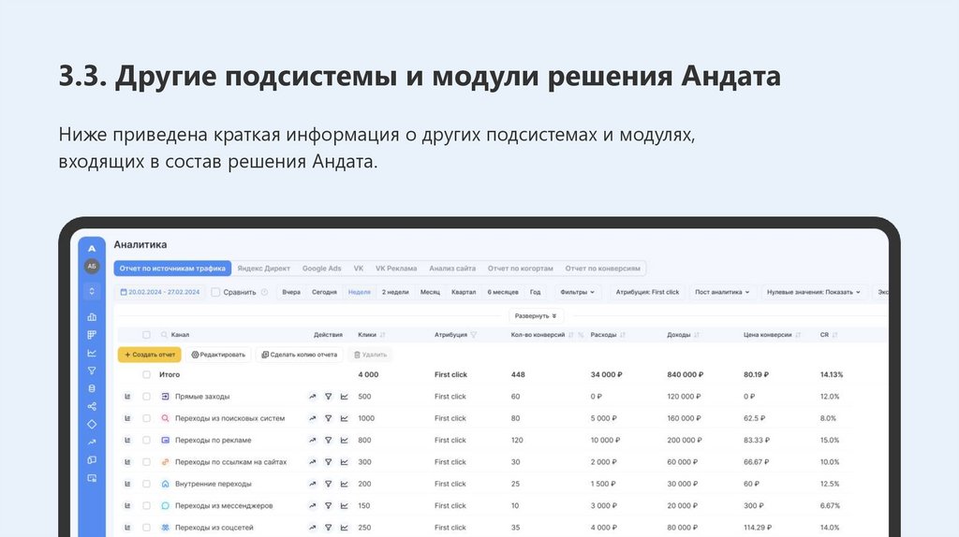The width and height of the screenshot is (959, 537).
Task: Click chart action for Переходы из соцсетей
Action: point(345,528)
